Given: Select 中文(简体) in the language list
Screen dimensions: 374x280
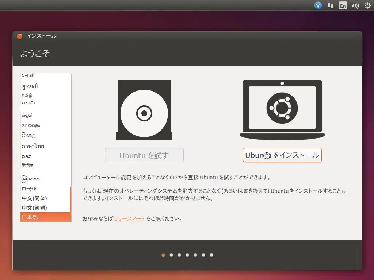Looking at the screenshot, I should [45, 198].
